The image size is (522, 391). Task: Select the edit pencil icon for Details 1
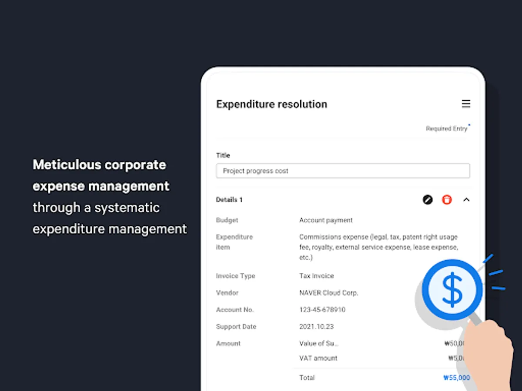click(428, 200)
